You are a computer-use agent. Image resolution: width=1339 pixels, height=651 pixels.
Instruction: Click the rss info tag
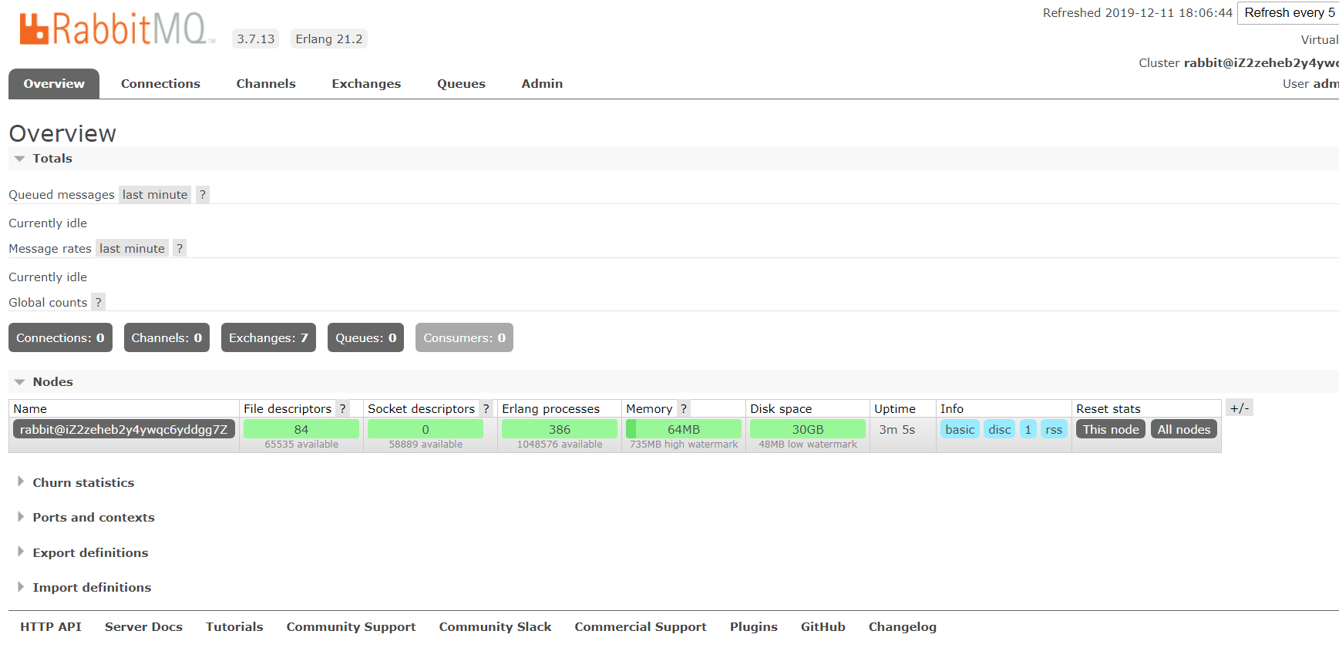tap(1054, 429)
